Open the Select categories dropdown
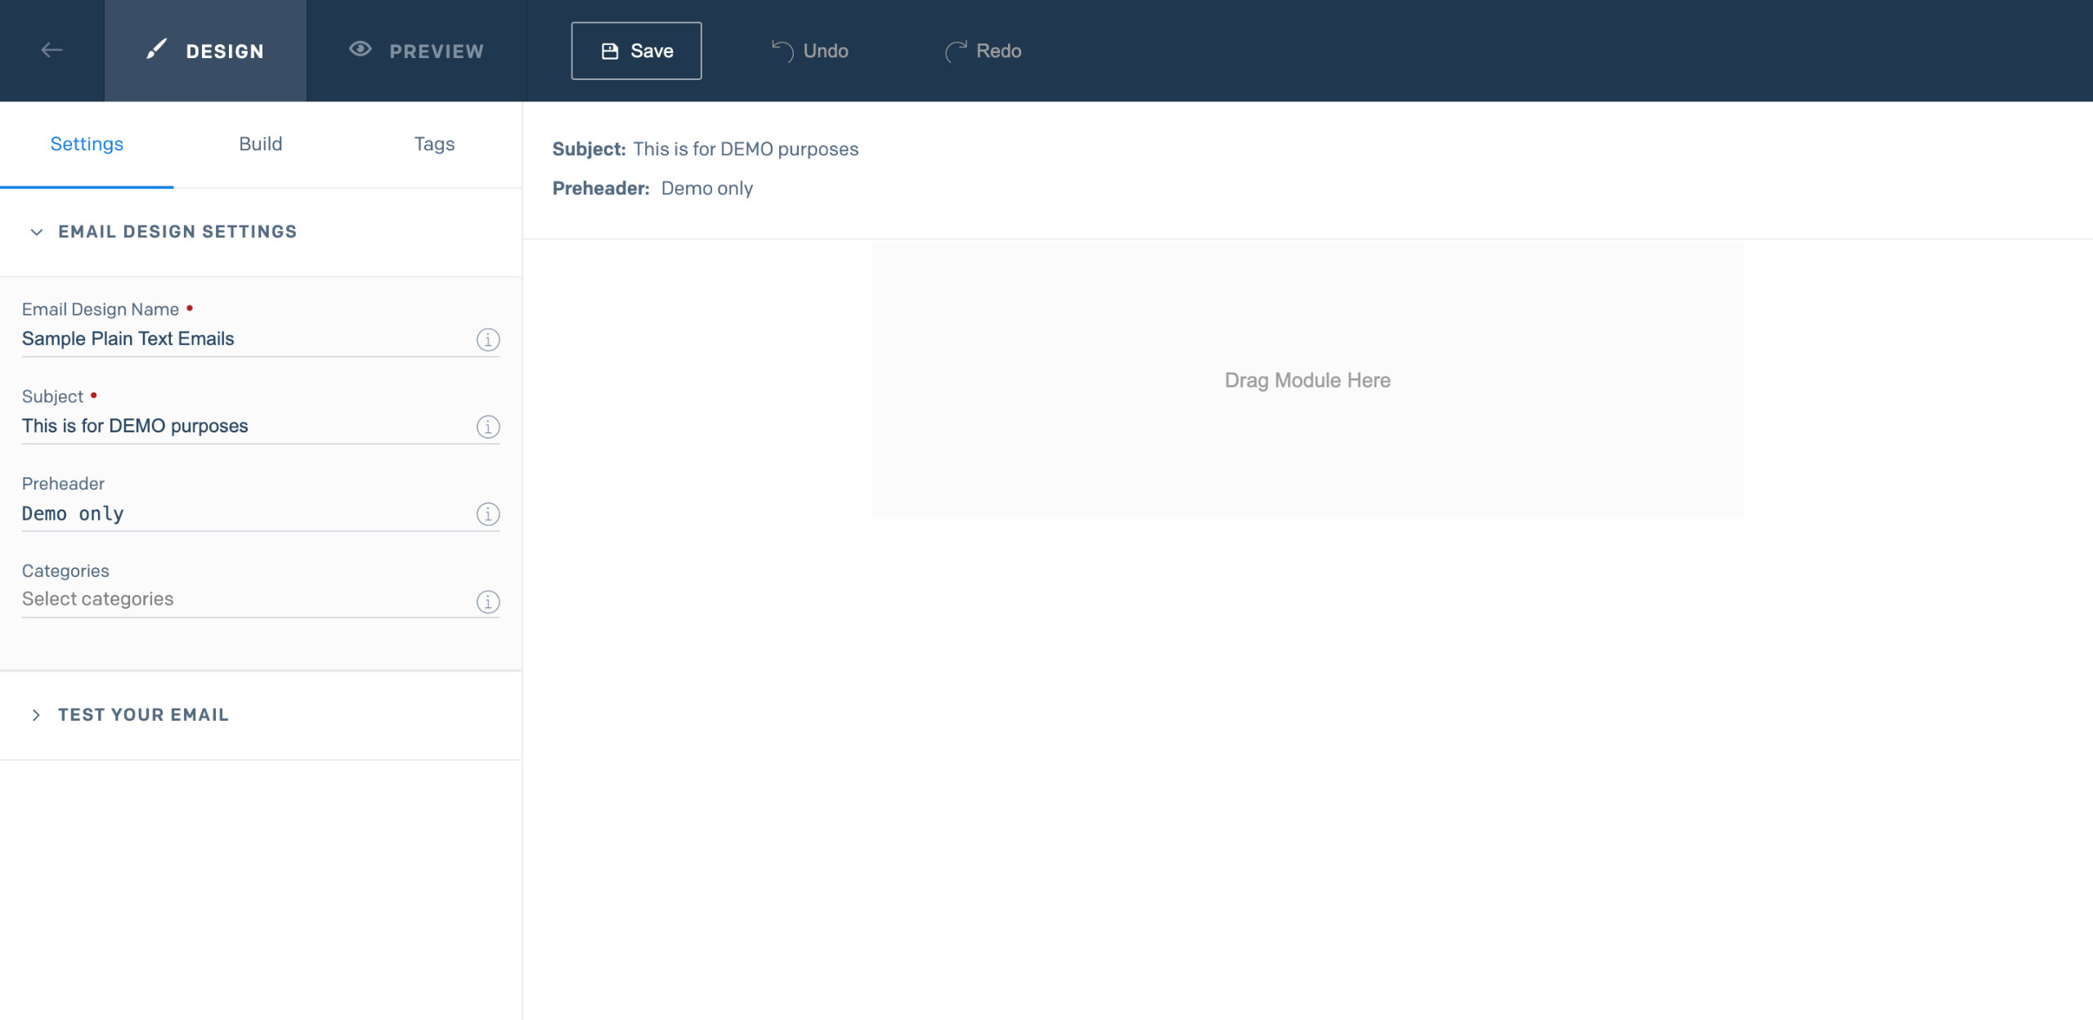The height and width of the screenshot is (1020, 2093). (x=245, y=599)
